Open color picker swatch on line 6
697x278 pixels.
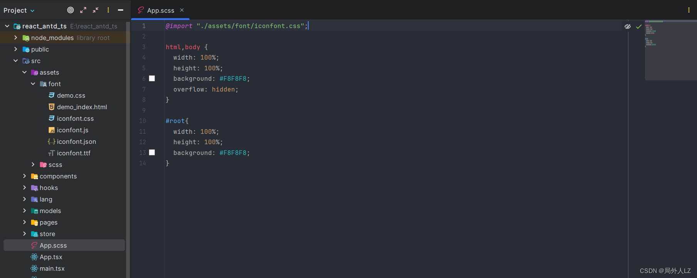[152, 78]
